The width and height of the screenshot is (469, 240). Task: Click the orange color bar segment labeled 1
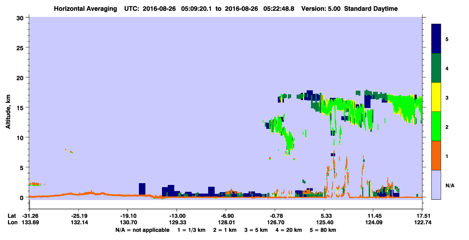click(436, 155)
